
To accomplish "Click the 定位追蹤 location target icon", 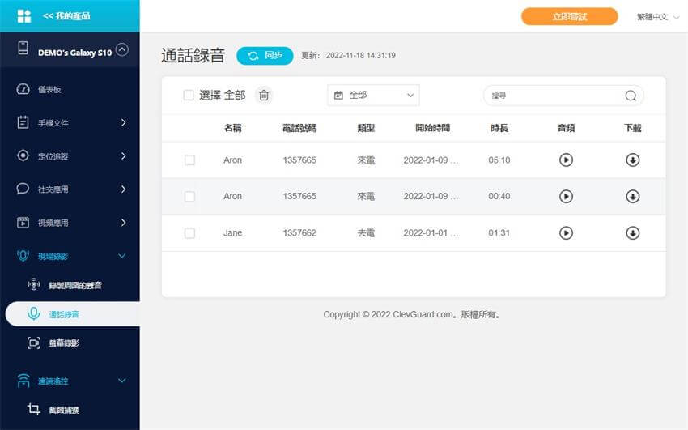I will coord(23,155).
